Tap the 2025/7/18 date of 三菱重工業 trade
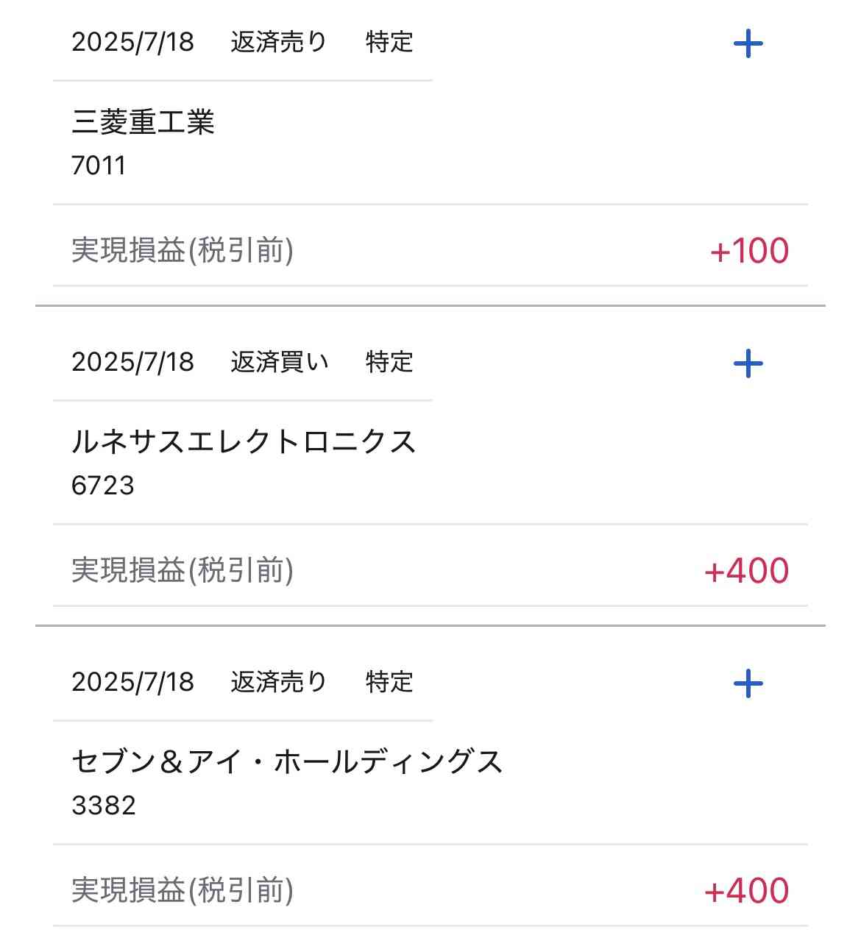861x938 pixels. click(x=132, y=42)
